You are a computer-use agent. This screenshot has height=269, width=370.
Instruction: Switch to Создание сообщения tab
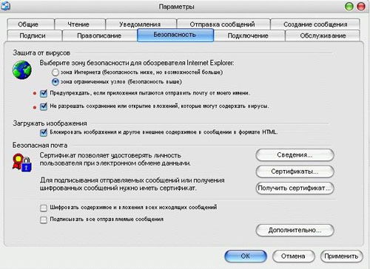315,24
